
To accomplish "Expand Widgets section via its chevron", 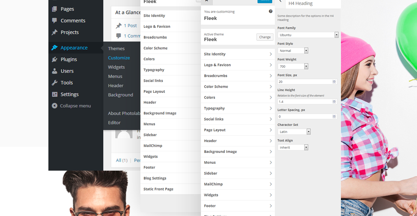I will click(x=271, y=195).
